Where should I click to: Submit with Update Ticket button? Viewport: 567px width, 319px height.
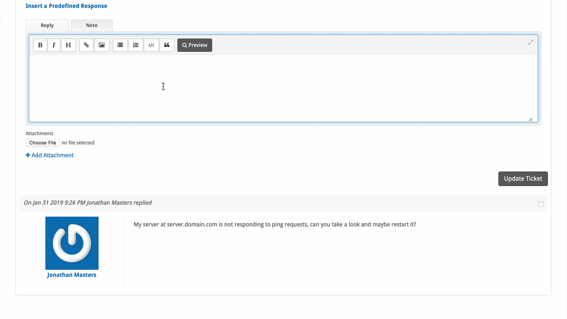tap(523, 179)
